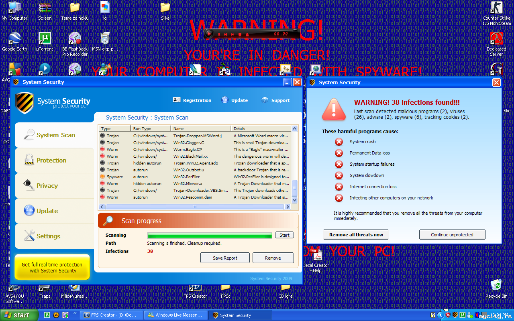Image resolution: width=514 pixels, height=321 pixels.
Task: Launch the µTorrent desktop shortcut
Action: click(45, 41)
